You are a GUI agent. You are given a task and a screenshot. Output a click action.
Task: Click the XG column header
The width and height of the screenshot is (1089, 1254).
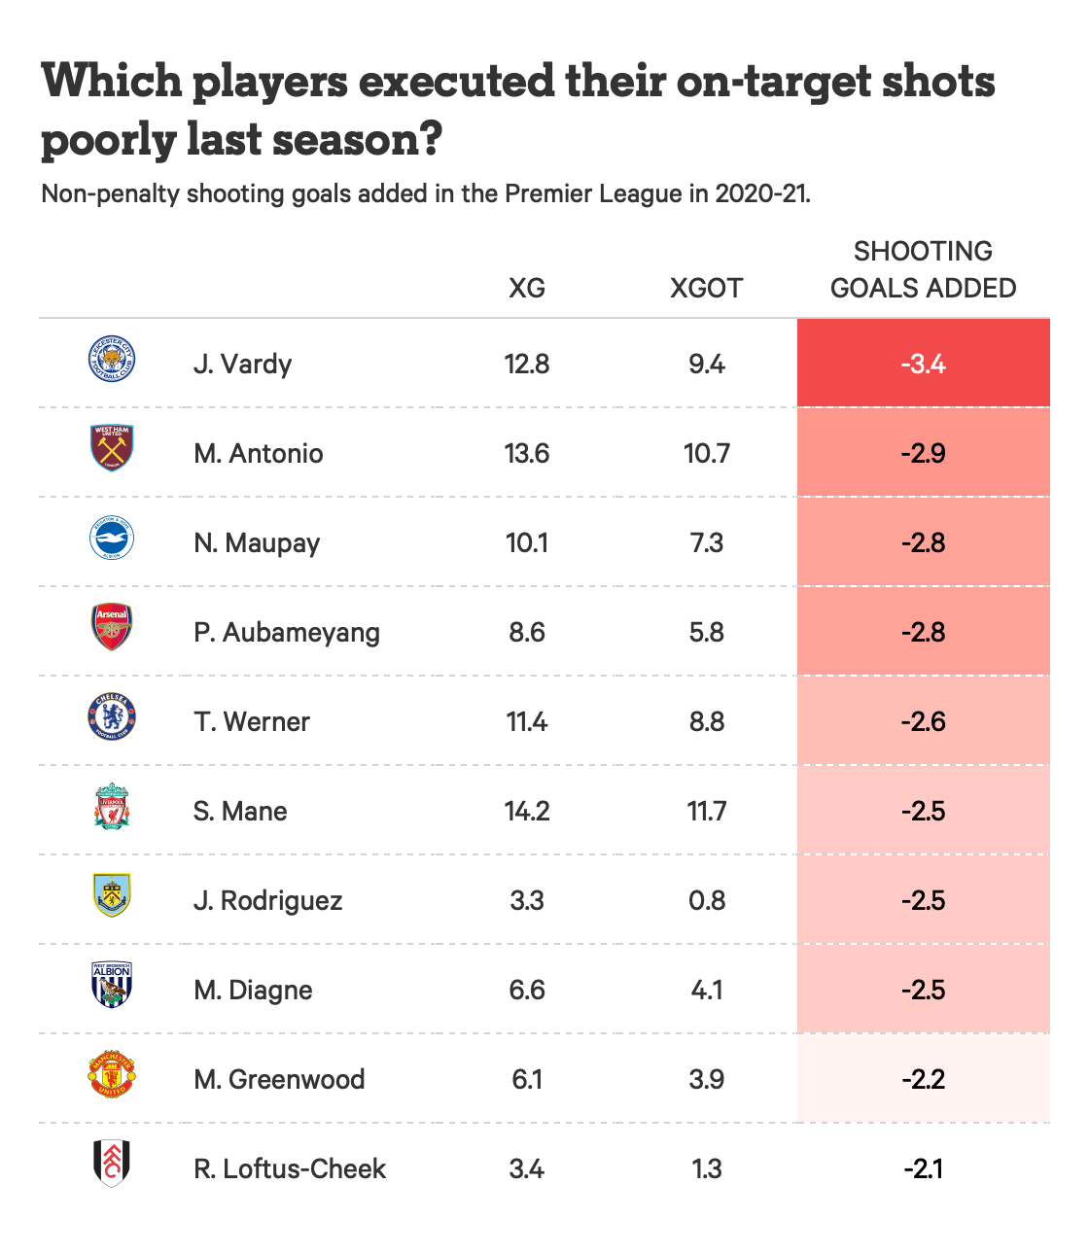tap(527, 289)
